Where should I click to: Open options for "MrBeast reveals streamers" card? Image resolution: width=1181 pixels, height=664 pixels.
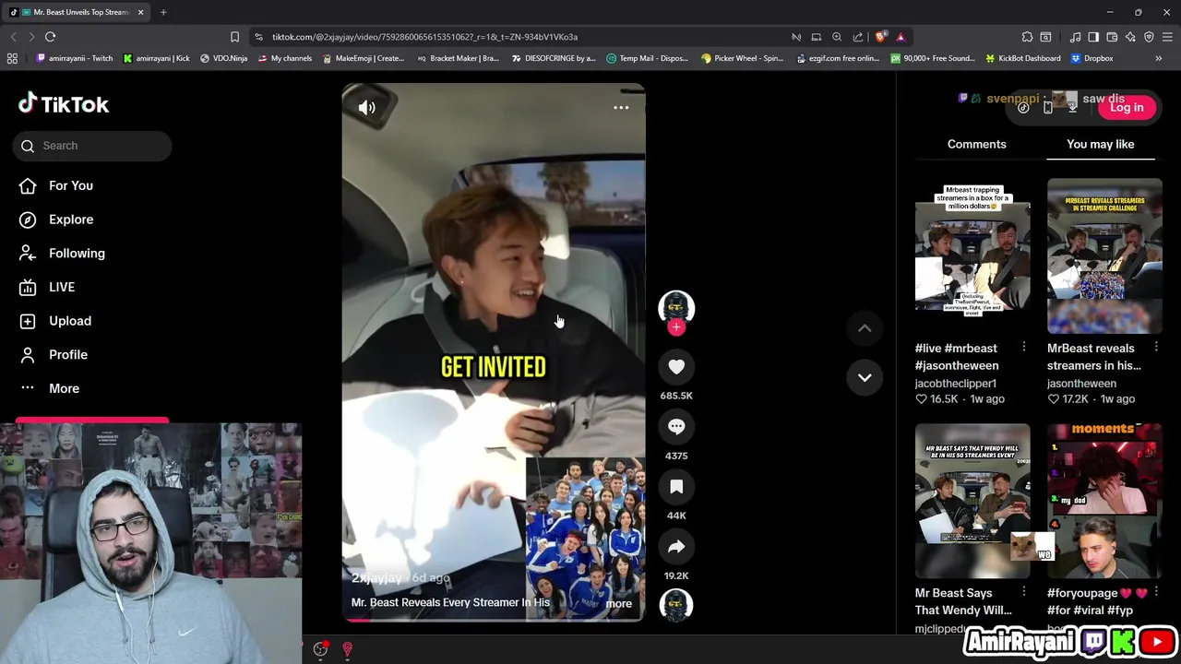1156,347
